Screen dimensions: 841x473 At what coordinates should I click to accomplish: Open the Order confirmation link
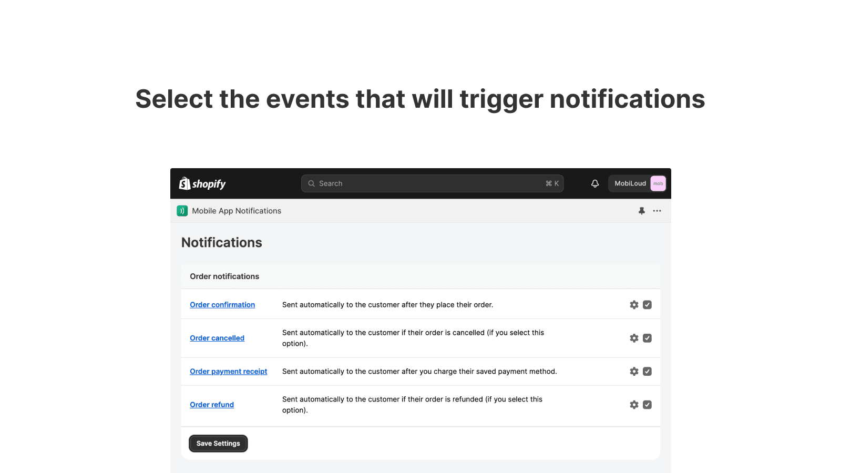(222, 305)
